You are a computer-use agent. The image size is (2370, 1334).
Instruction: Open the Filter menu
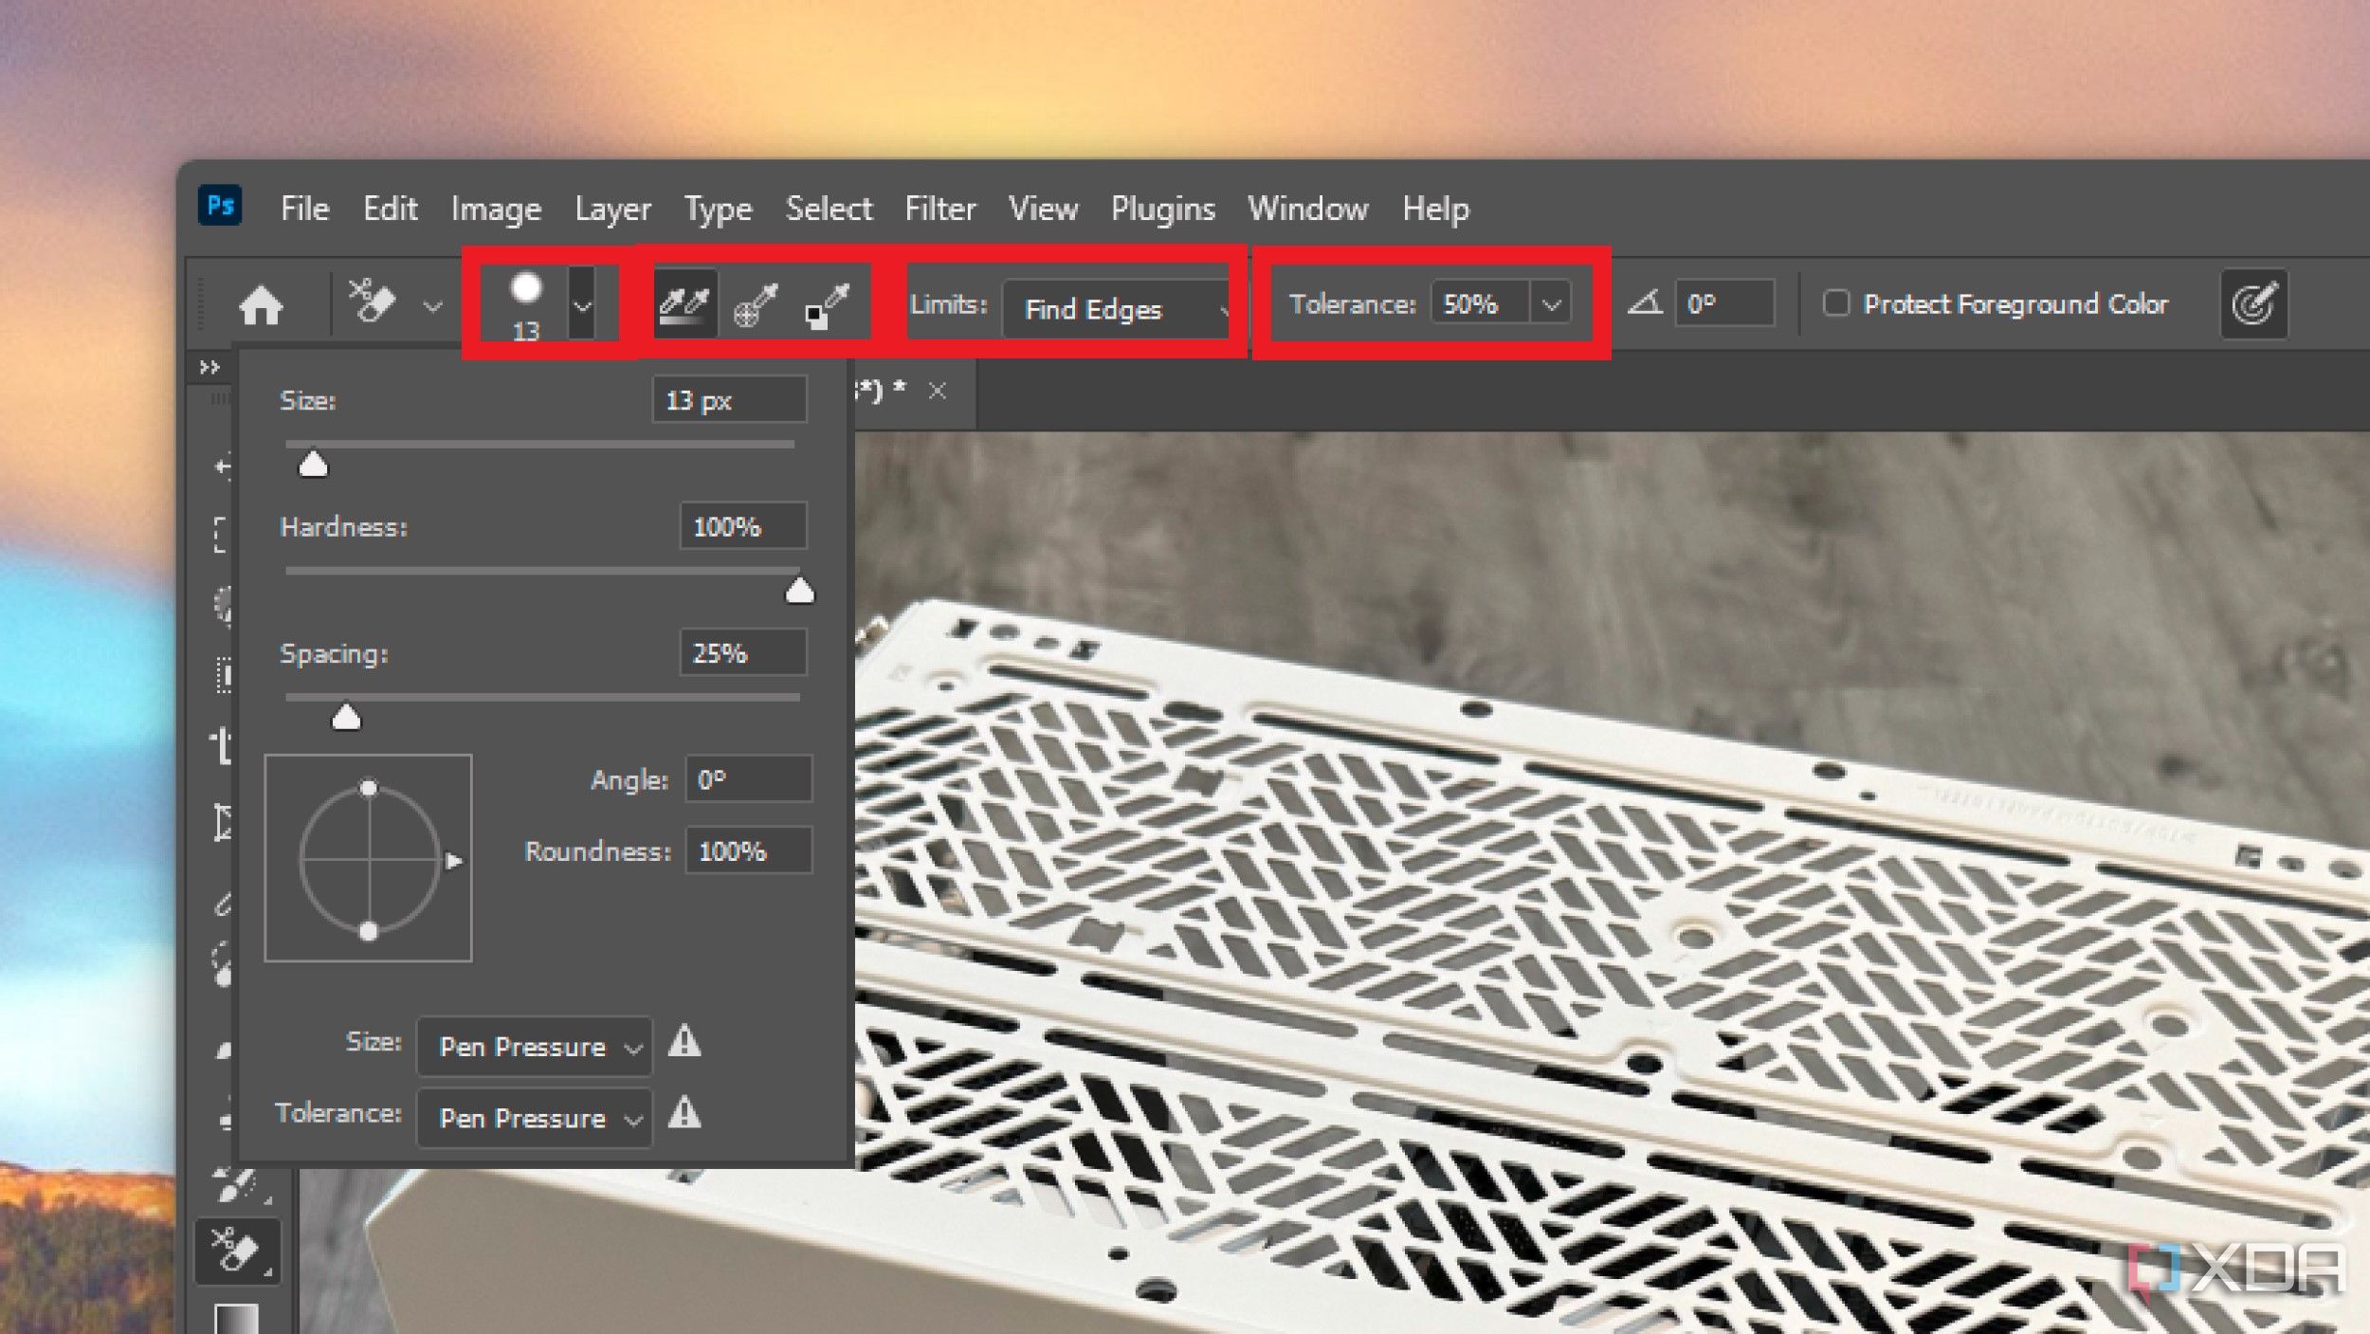tap(938, 207)
